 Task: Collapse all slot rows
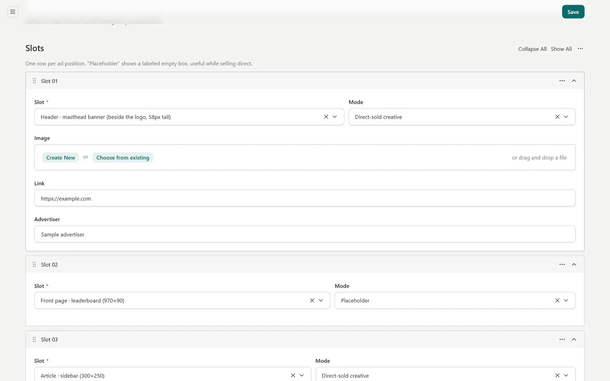click(x=532, y=49)
